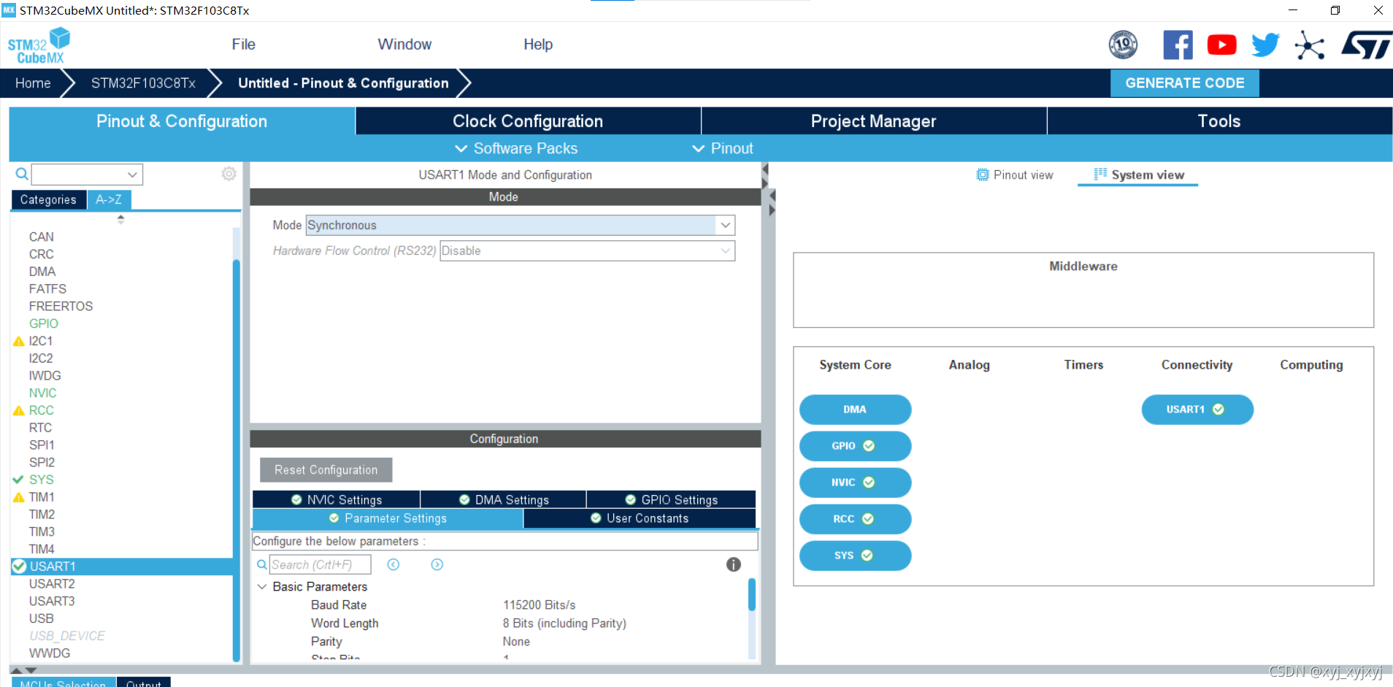Open the Window menu

click(404, 45)
